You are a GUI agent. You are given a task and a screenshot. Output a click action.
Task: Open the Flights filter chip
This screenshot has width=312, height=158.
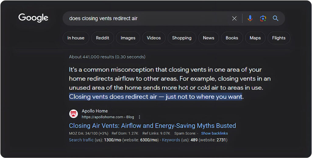279,38
